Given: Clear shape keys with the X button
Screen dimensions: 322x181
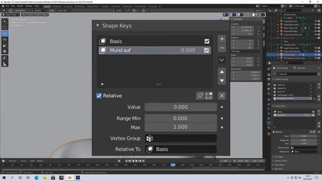Looking at the screenshot, I should click(222, 96).
